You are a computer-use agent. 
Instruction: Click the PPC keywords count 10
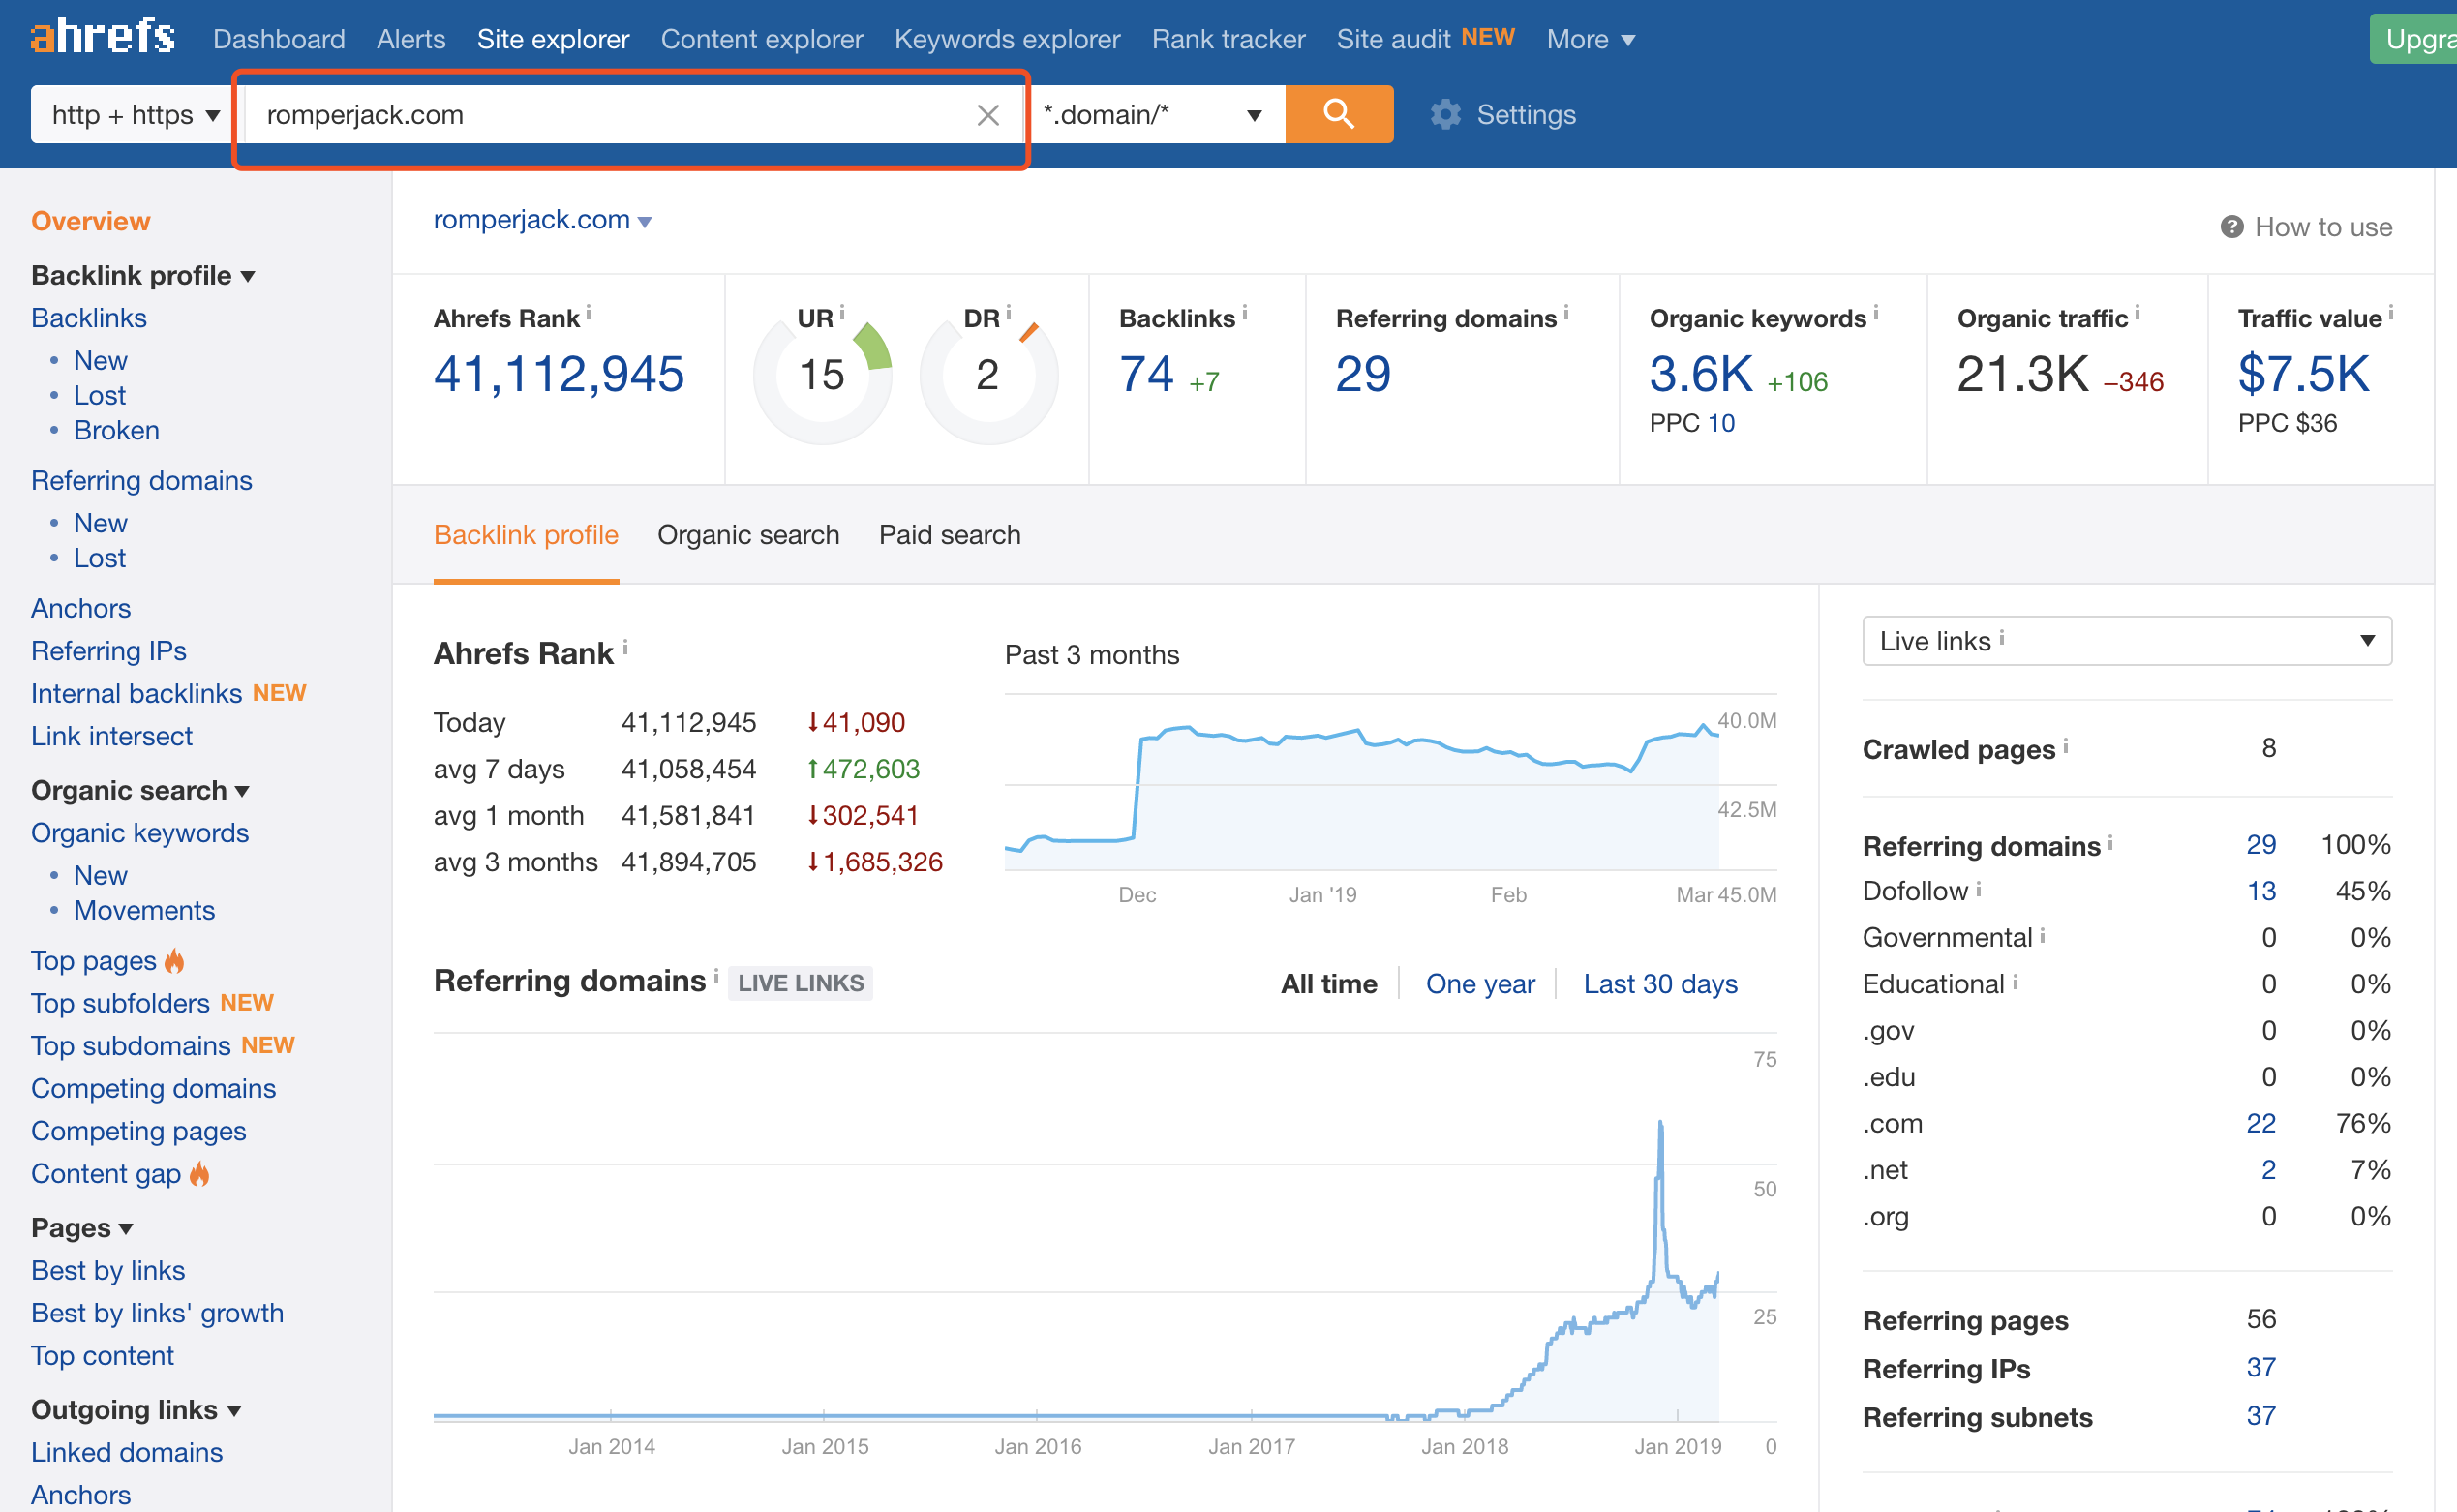point(1721,423)
